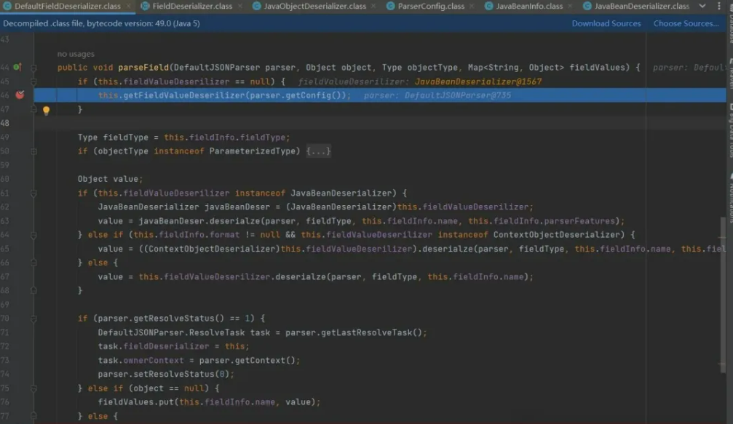Screen dimensions: 733x424
Task: Click line number 48 in the gutter
Action: click(5, 124)
